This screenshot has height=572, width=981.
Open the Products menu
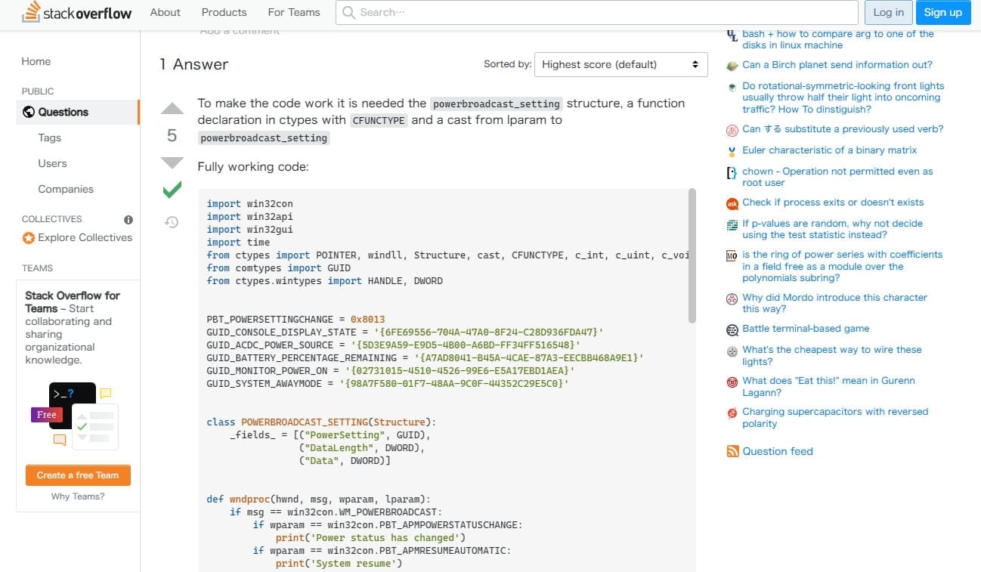click(x=224, y=12)
